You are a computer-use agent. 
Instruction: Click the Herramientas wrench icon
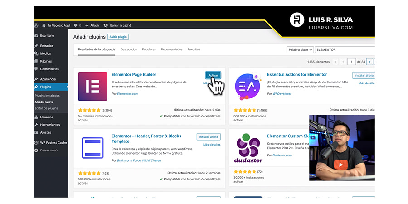coord(36,125)
